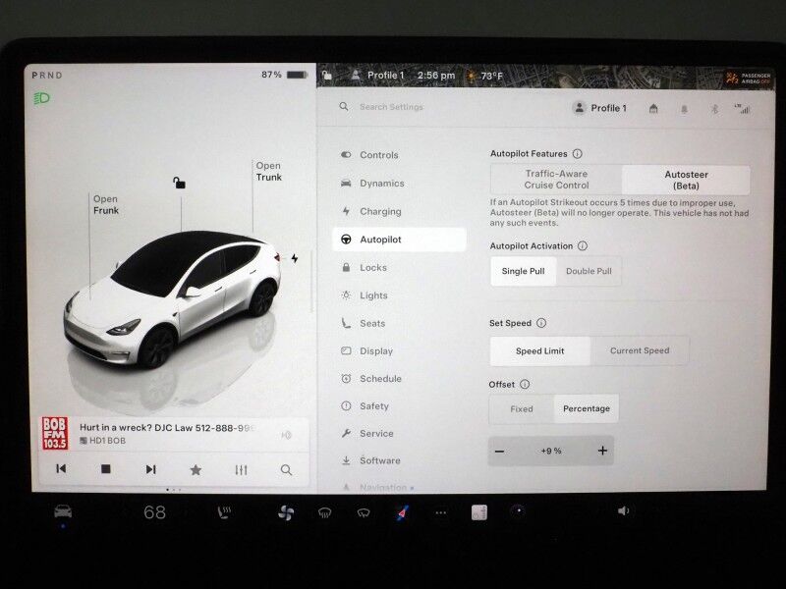Set Offset to Fixed
The image size is (786, 589).
pyautogui.click(x=522, y=409)
